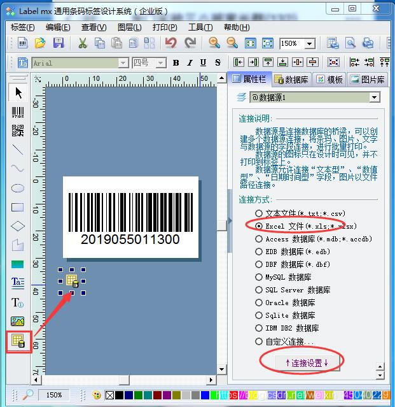Pick the dark blue color swatch
Image resolution: width=395 pixels, height=407 pixels.
coord(128,396)
